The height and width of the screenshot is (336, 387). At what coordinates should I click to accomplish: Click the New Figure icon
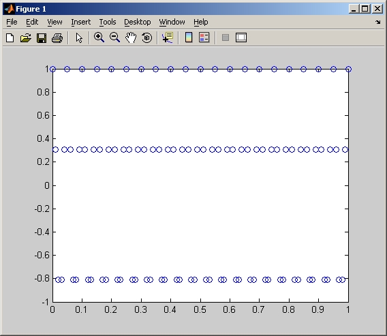point(10,37)
